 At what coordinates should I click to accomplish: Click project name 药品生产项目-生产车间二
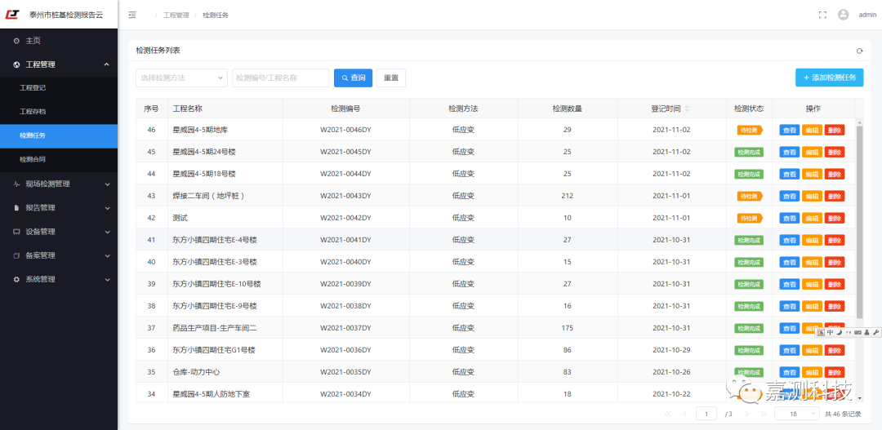coord(214,328)
